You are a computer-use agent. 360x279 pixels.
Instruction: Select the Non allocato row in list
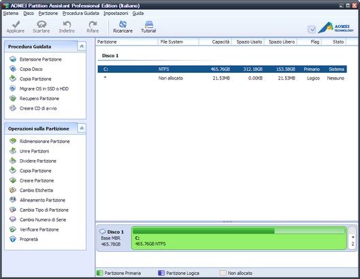click(223, 78)
